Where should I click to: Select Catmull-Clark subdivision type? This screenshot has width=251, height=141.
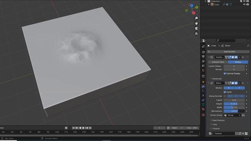tap(218, 62)
